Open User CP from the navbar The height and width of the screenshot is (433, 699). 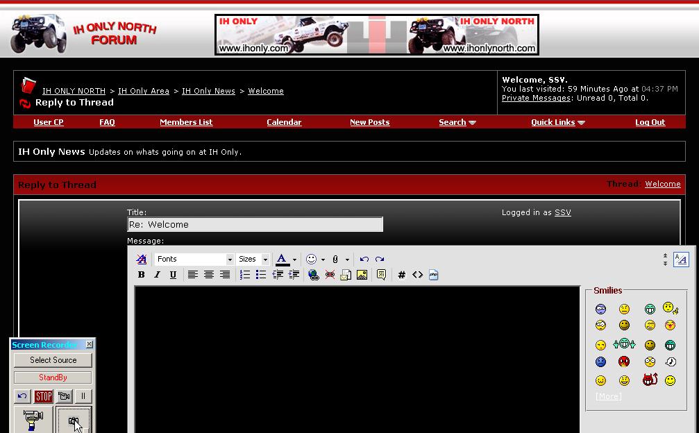point(49,122)
